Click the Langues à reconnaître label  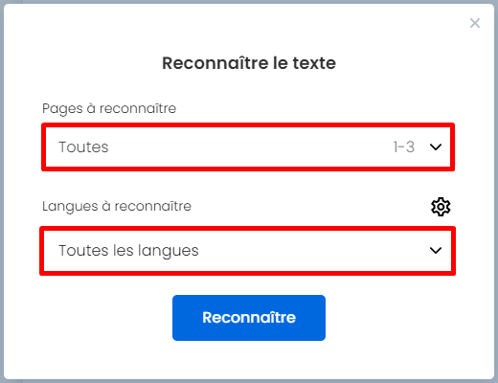(117, 206)
